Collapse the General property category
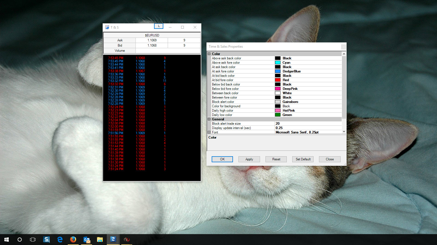The width and height of the screenshot is (437, 245). 209,119
